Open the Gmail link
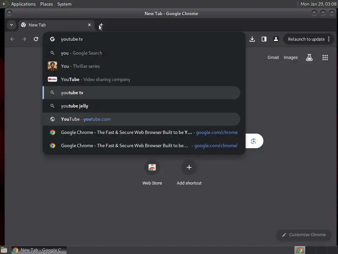 point(273,58)
